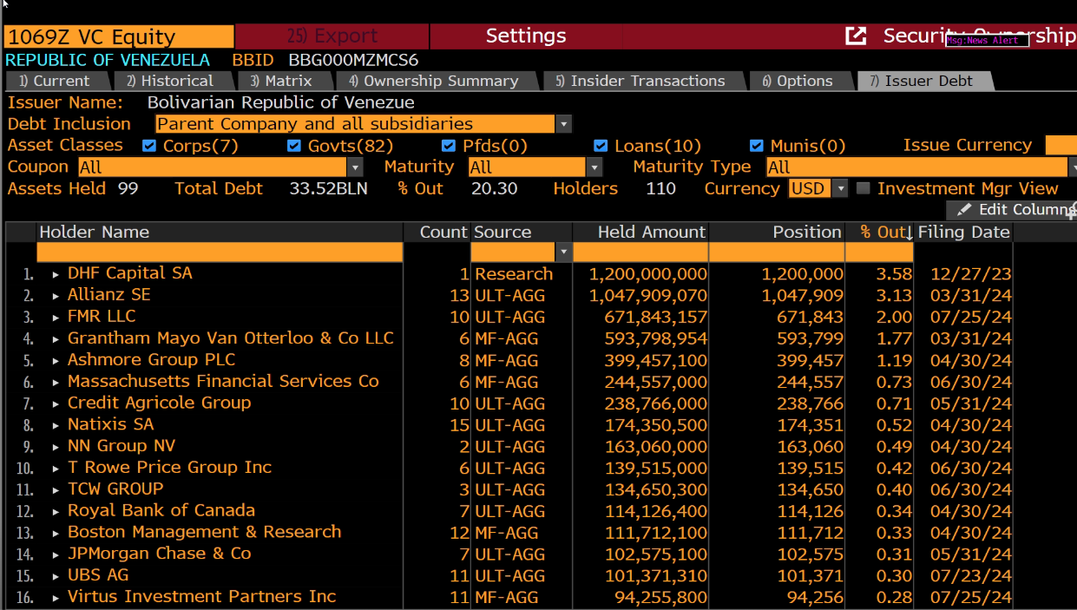Click the pop-out window icon beside Security Ownership
This screenshot has width=1077, height=610.
tap(856, 36)
